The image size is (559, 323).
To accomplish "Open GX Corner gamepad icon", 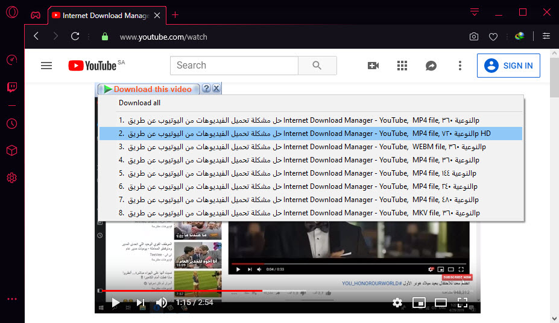I will 36,15.
